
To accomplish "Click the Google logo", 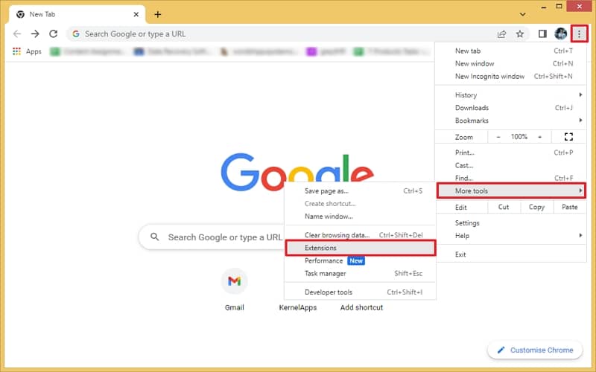I will (x=297, y=173).
